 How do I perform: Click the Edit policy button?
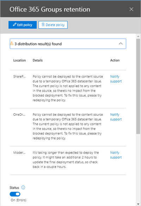[23, 25]
